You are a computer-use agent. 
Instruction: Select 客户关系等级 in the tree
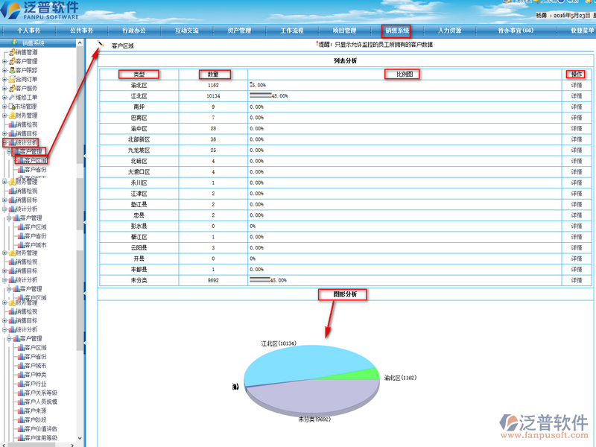pos(40,393)
